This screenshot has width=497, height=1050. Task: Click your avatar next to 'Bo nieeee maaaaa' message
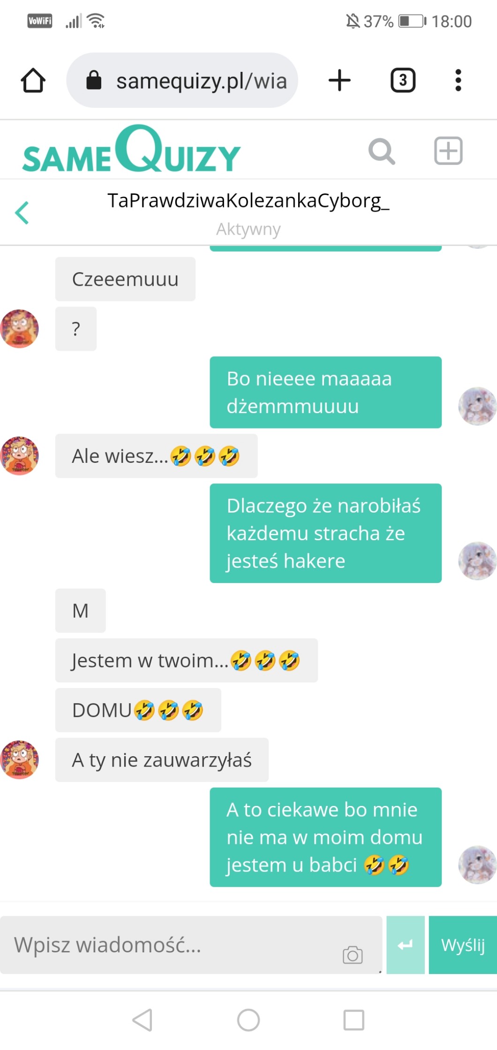point(477,406)
